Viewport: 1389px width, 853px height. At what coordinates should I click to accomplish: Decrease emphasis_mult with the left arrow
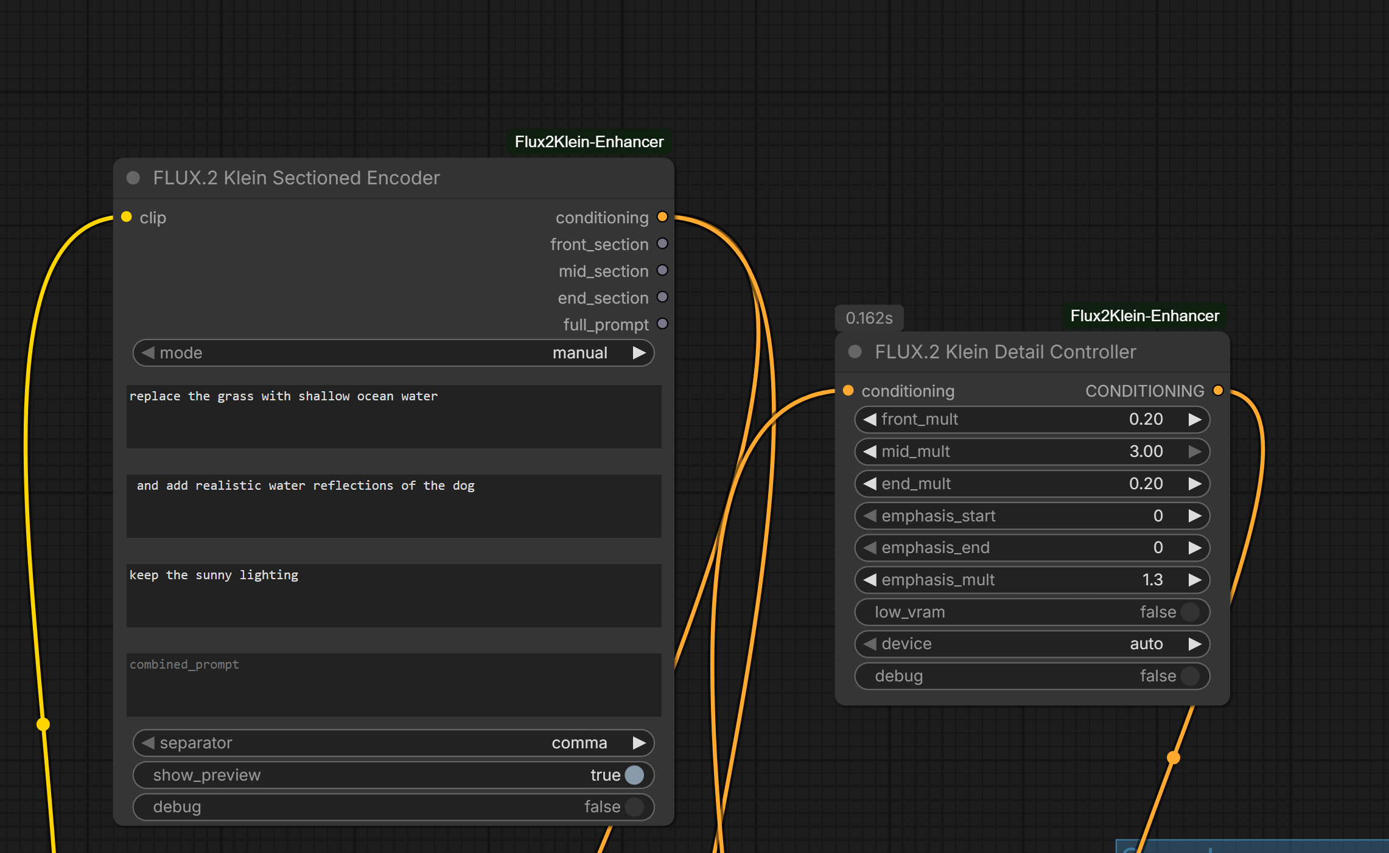pos(870,580)
